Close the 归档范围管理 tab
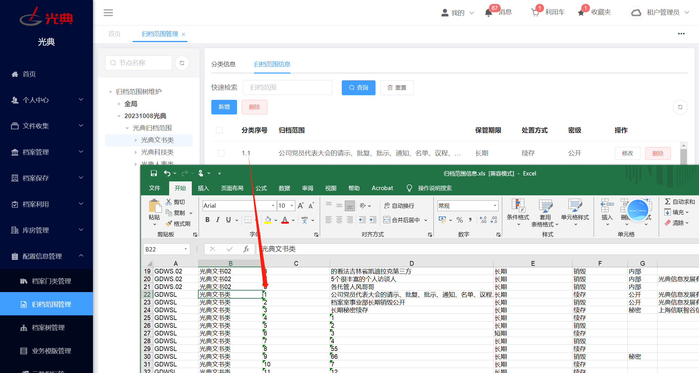Viewport: 699px width, 373px height. point(183,34)
